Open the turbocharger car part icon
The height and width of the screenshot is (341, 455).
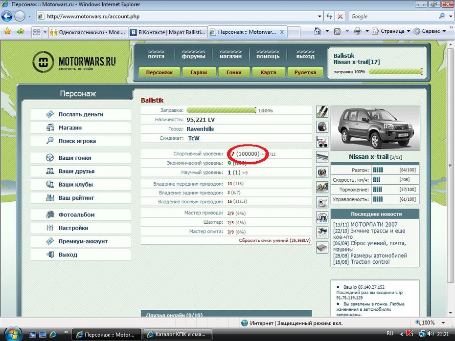322,202
